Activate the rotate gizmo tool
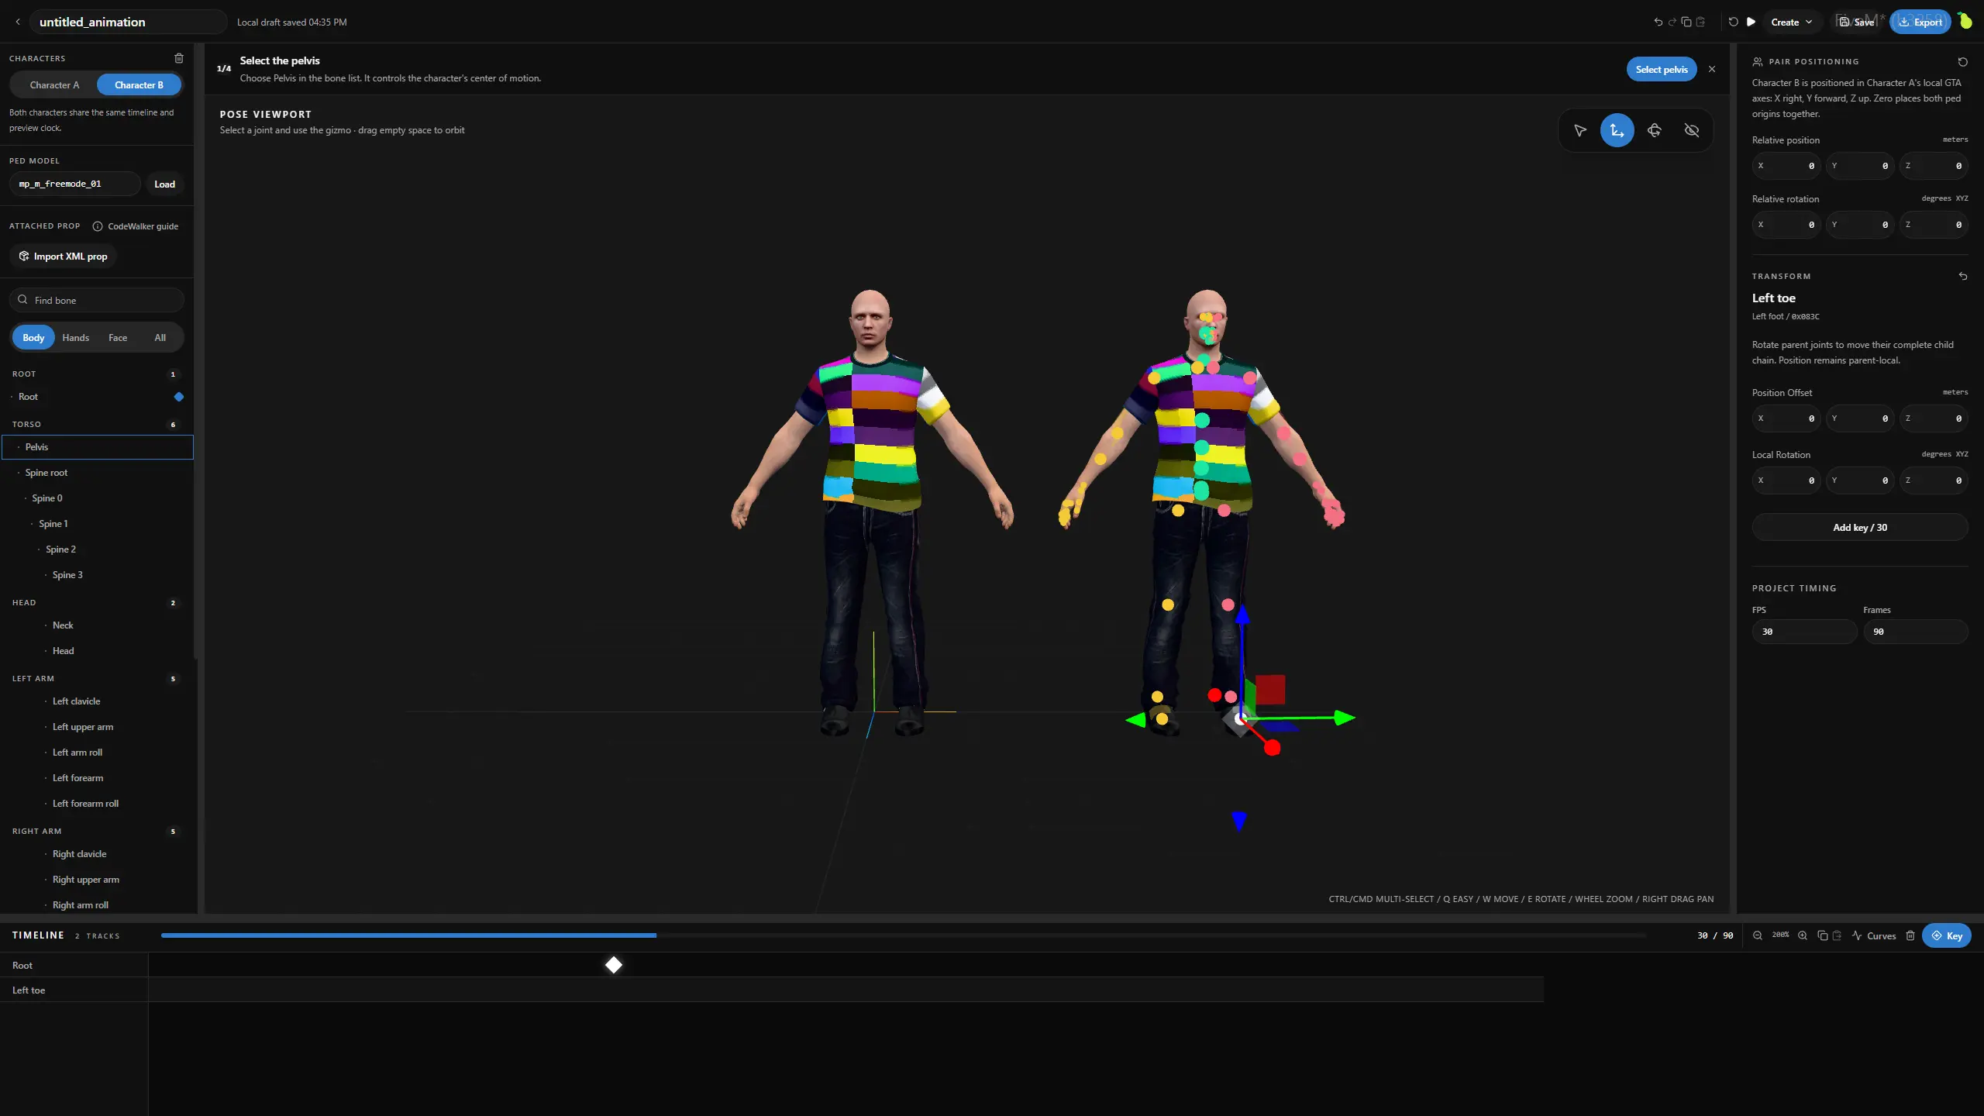This screenshot has width=1984, height=1116. pos(1655,130)
